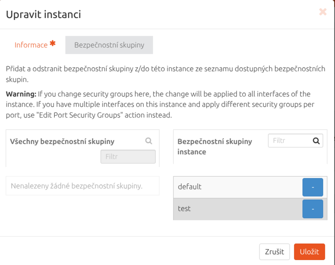Image resolution: width=335 pixels, height=265 pixels.
Task: Click the bold Warning label text
Action: [21, 94]
